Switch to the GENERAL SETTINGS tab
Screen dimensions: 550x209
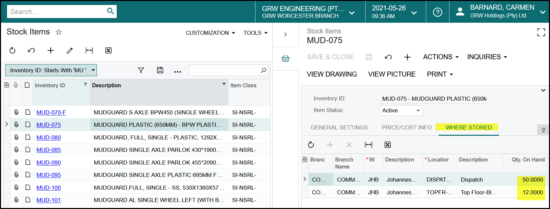click(x=339, y=127)
